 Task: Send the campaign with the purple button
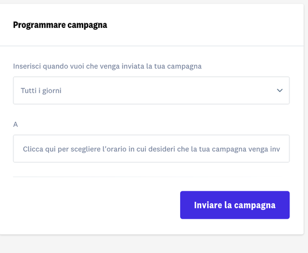tap(235, 205)
